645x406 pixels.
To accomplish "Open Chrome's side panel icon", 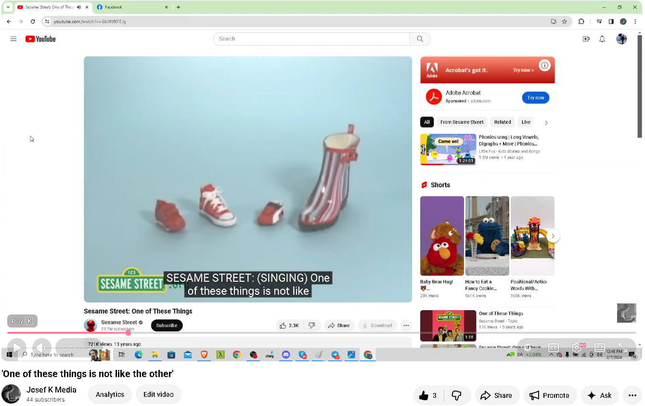I will 611,21.
